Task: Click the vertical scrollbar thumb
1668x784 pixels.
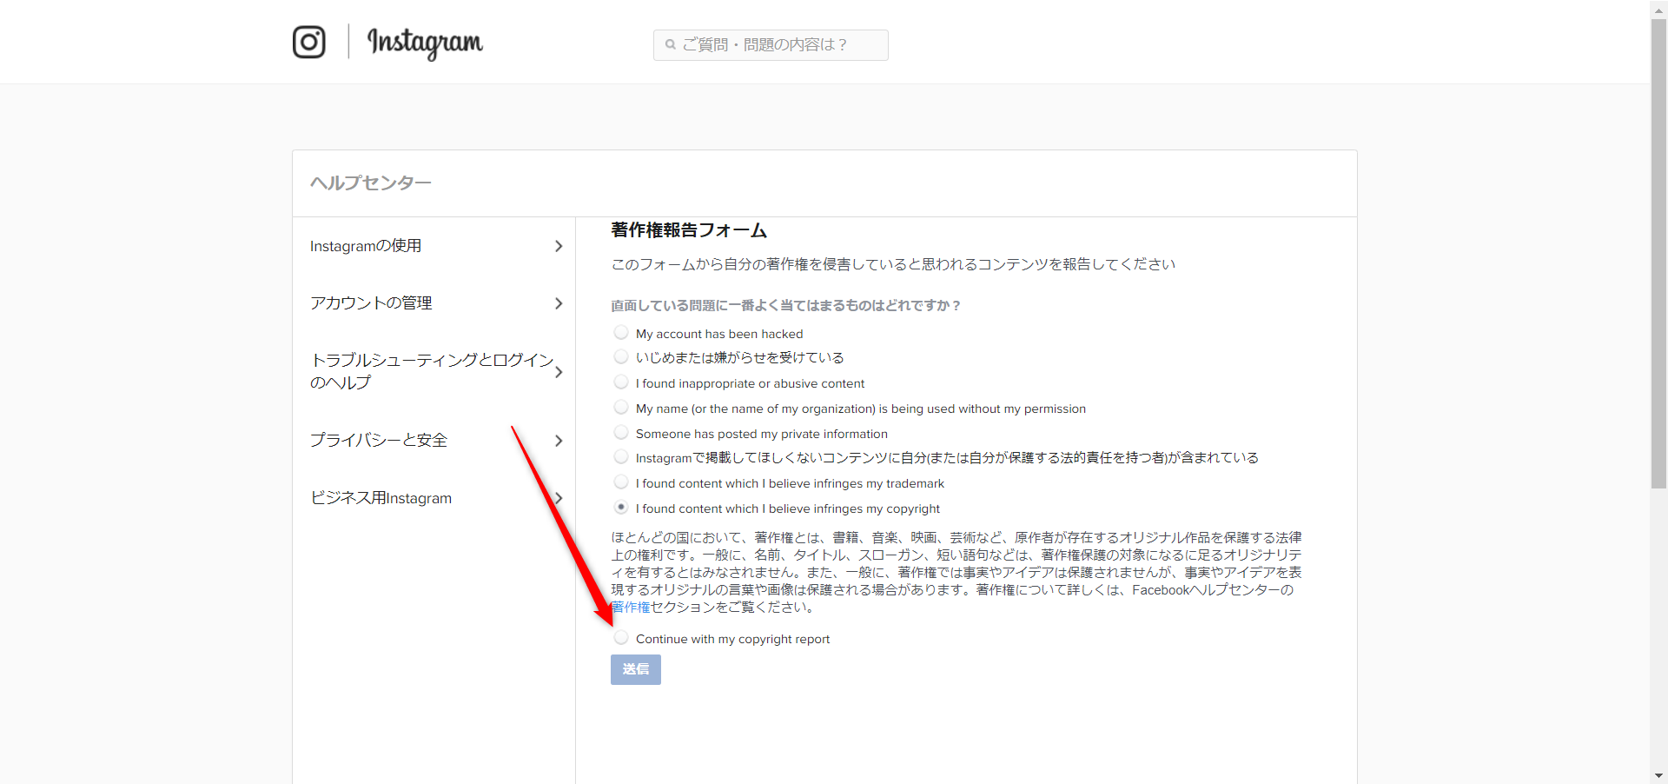Action: point(1658,254)
